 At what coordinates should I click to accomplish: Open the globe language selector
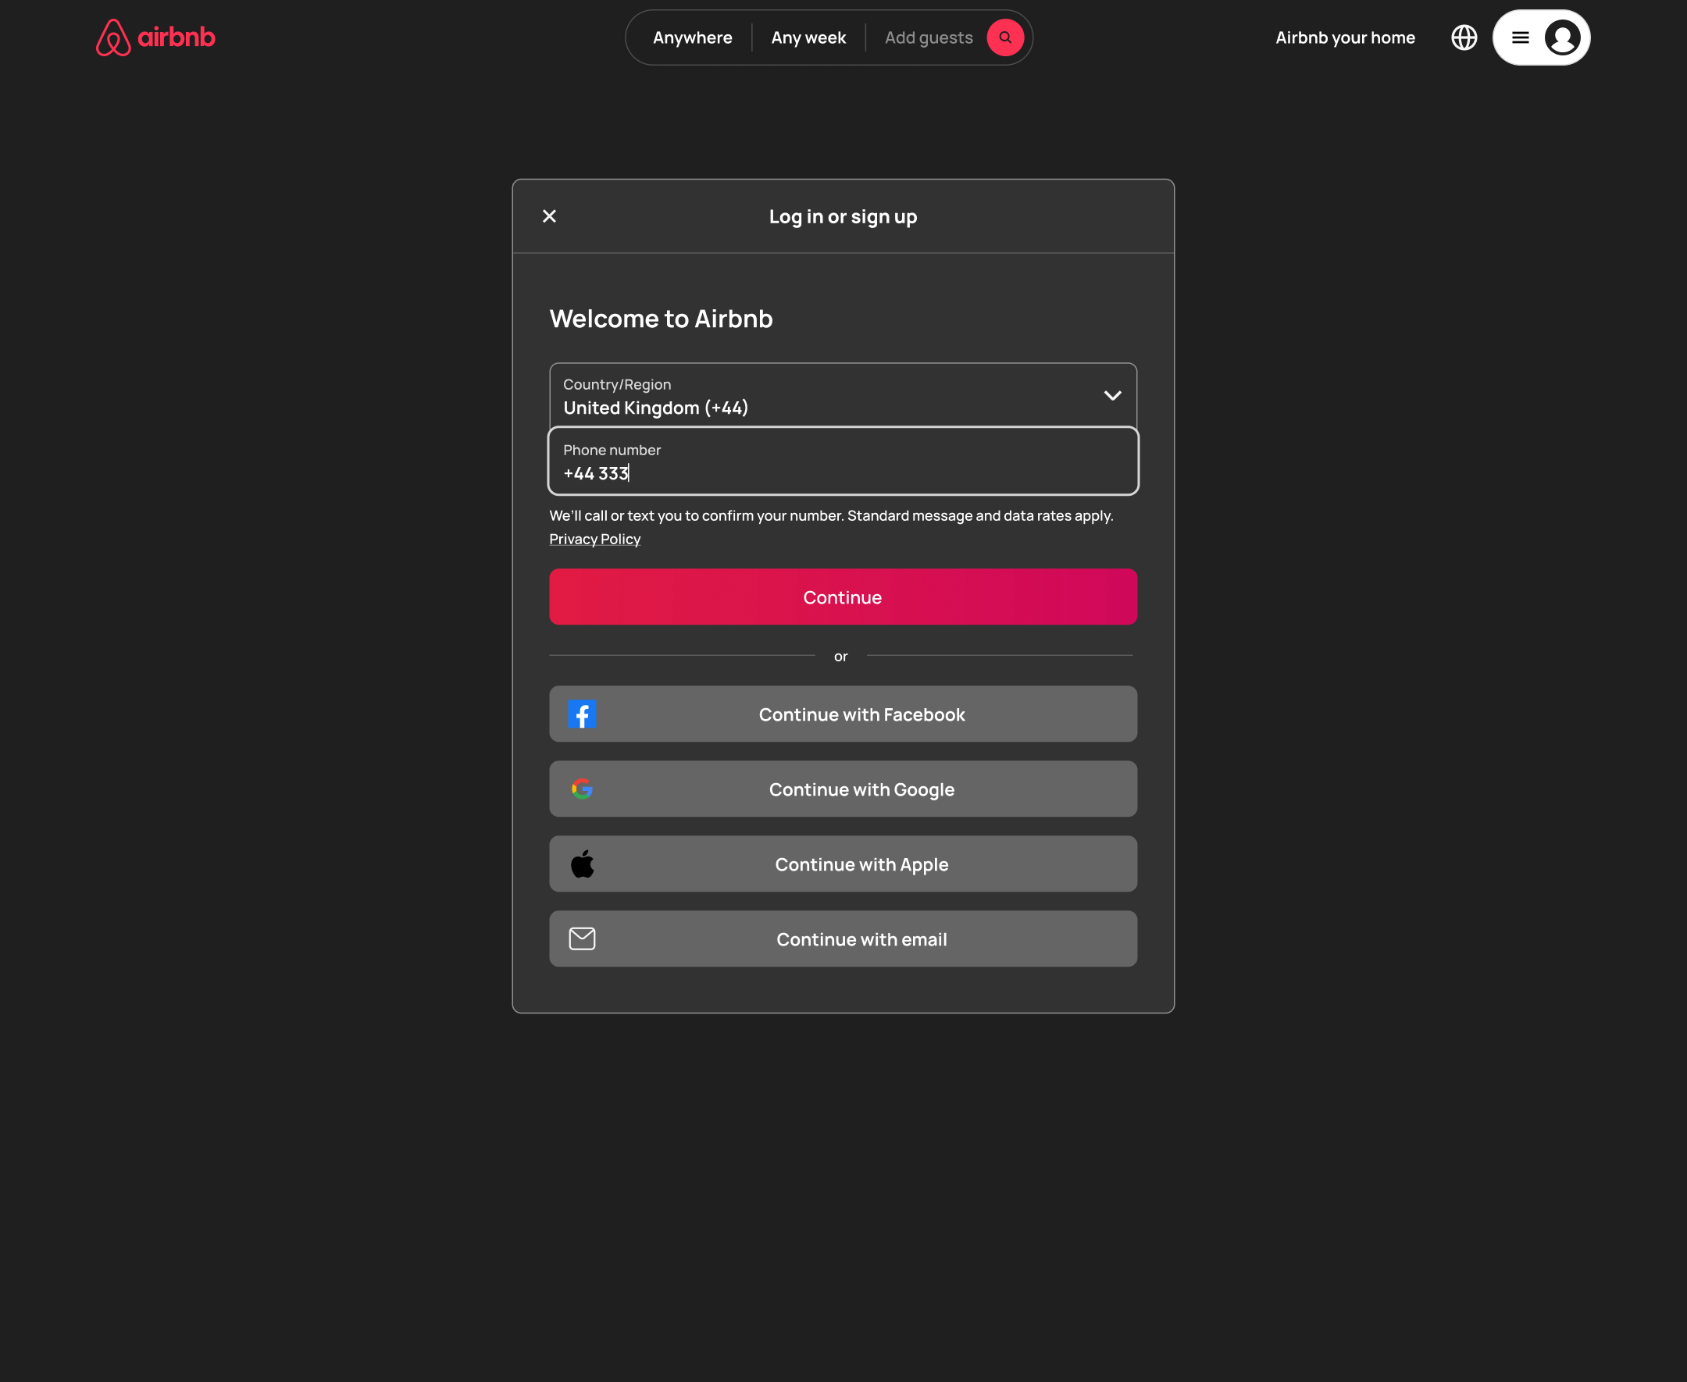[1464, 37]
